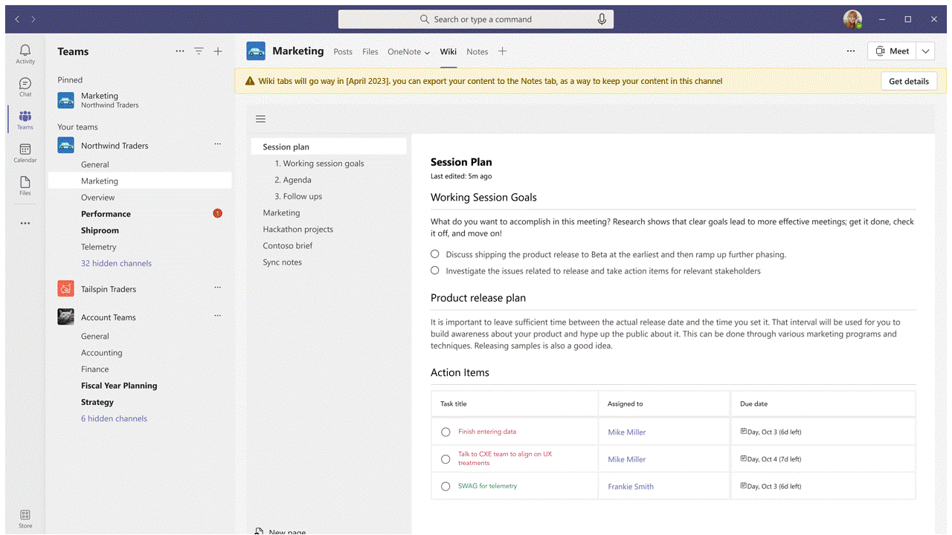Click the join or create team plus icon
Screen dimensions: 952x535
tap(218, 51)
